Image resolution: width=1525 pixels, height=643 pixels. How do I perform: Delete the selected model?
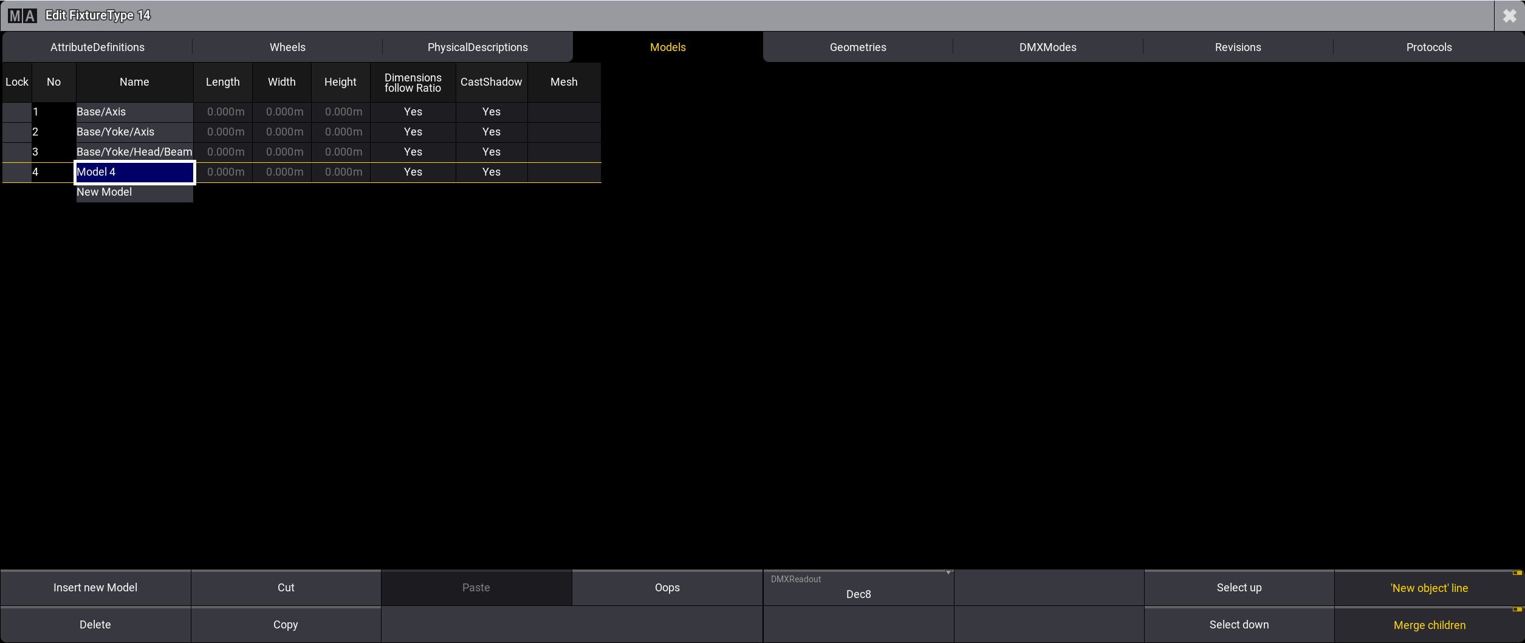[95, 625]
